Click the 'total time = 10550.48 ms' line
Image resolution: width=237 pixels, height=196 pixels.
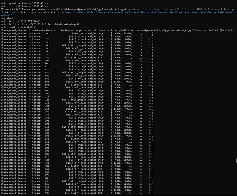[24, 6]
